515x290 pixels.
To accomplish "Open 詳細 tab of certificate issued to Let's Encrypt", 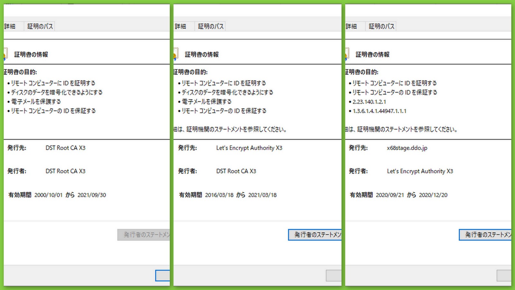I will (181, 26).
